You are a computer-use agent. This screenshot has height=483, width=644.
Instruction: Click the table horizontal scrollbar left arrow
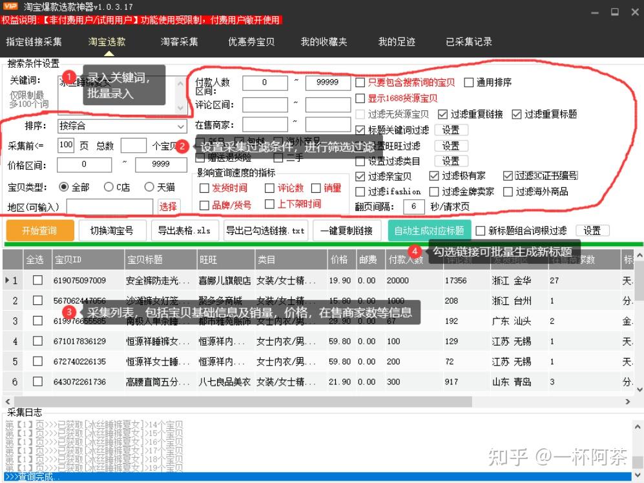[7, 402]
